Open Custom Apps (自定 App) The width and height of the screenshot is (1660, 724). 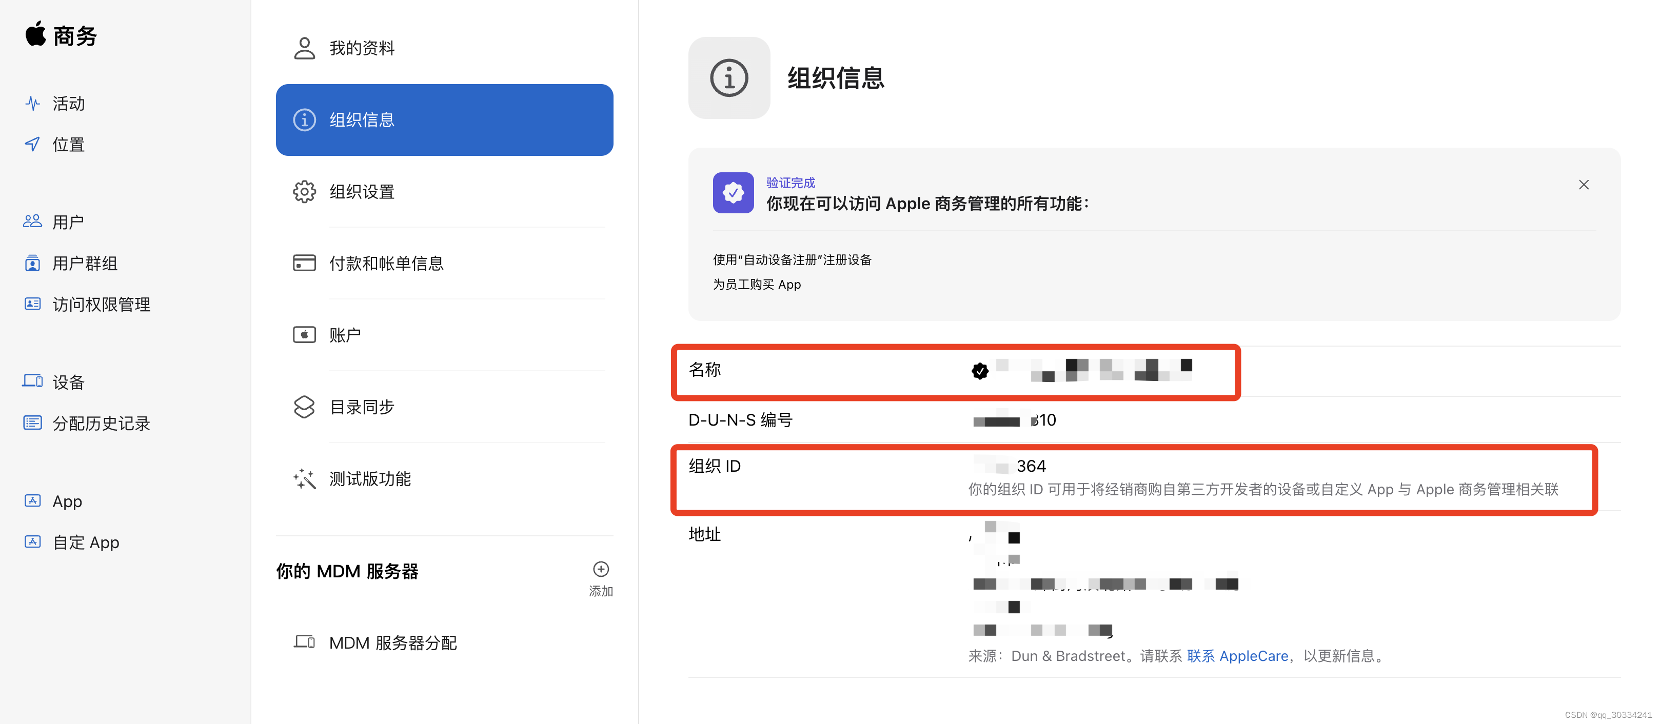tap(86, 541)
